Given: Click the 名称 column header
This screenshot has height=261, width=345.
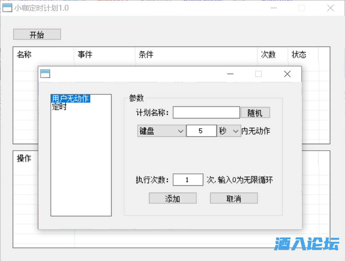Looking at the screenshot, I should click(x=44, y=55).
